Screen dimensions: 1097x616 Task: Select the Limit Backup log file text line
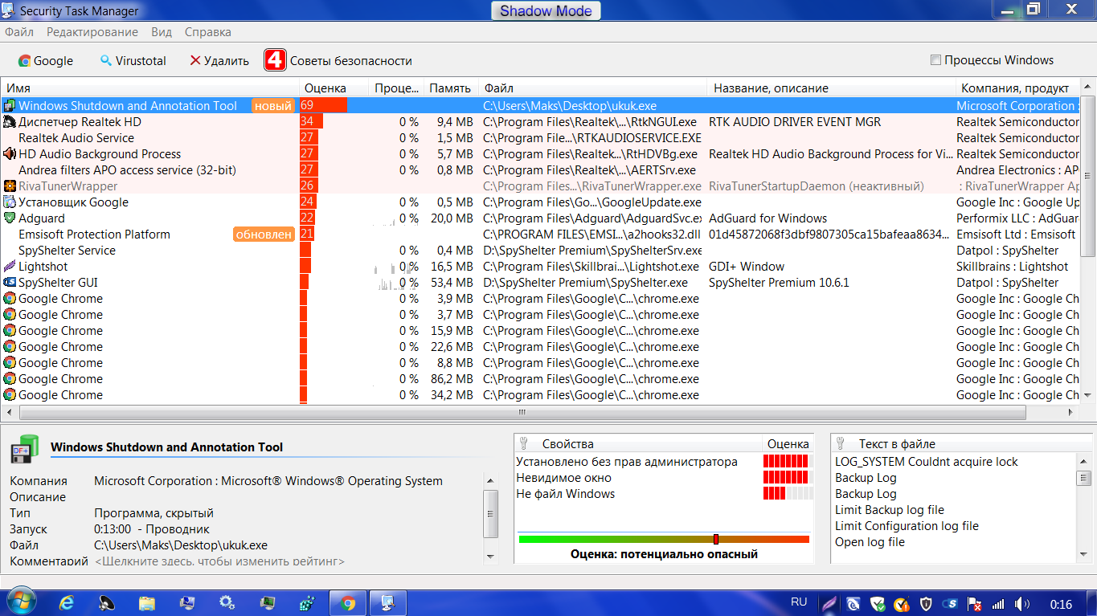point(890,510)
